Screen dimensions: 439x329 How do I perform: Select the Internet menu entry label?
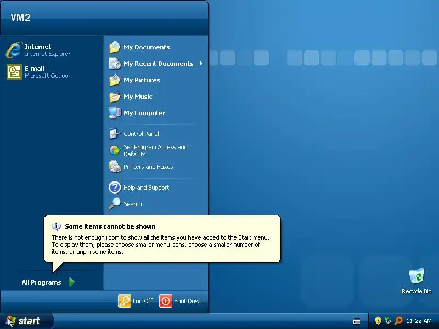pos(38,47)
